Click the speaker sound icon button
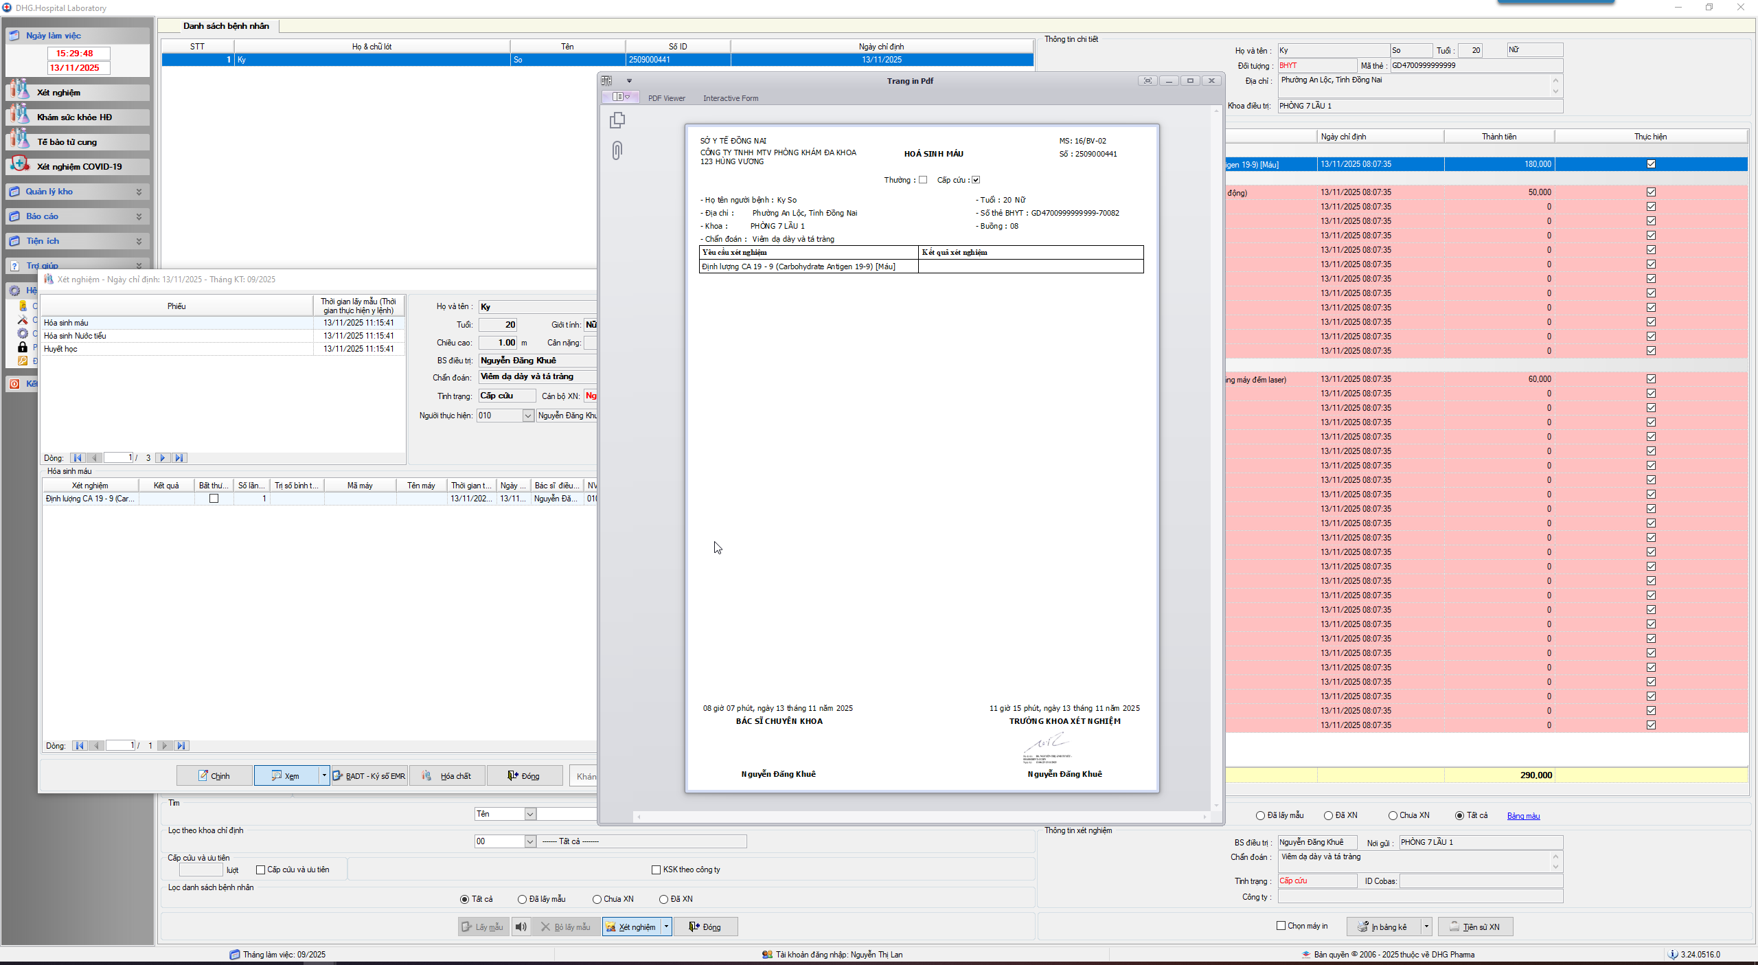This screenshot has width=1758, height=965. (521, 927)
